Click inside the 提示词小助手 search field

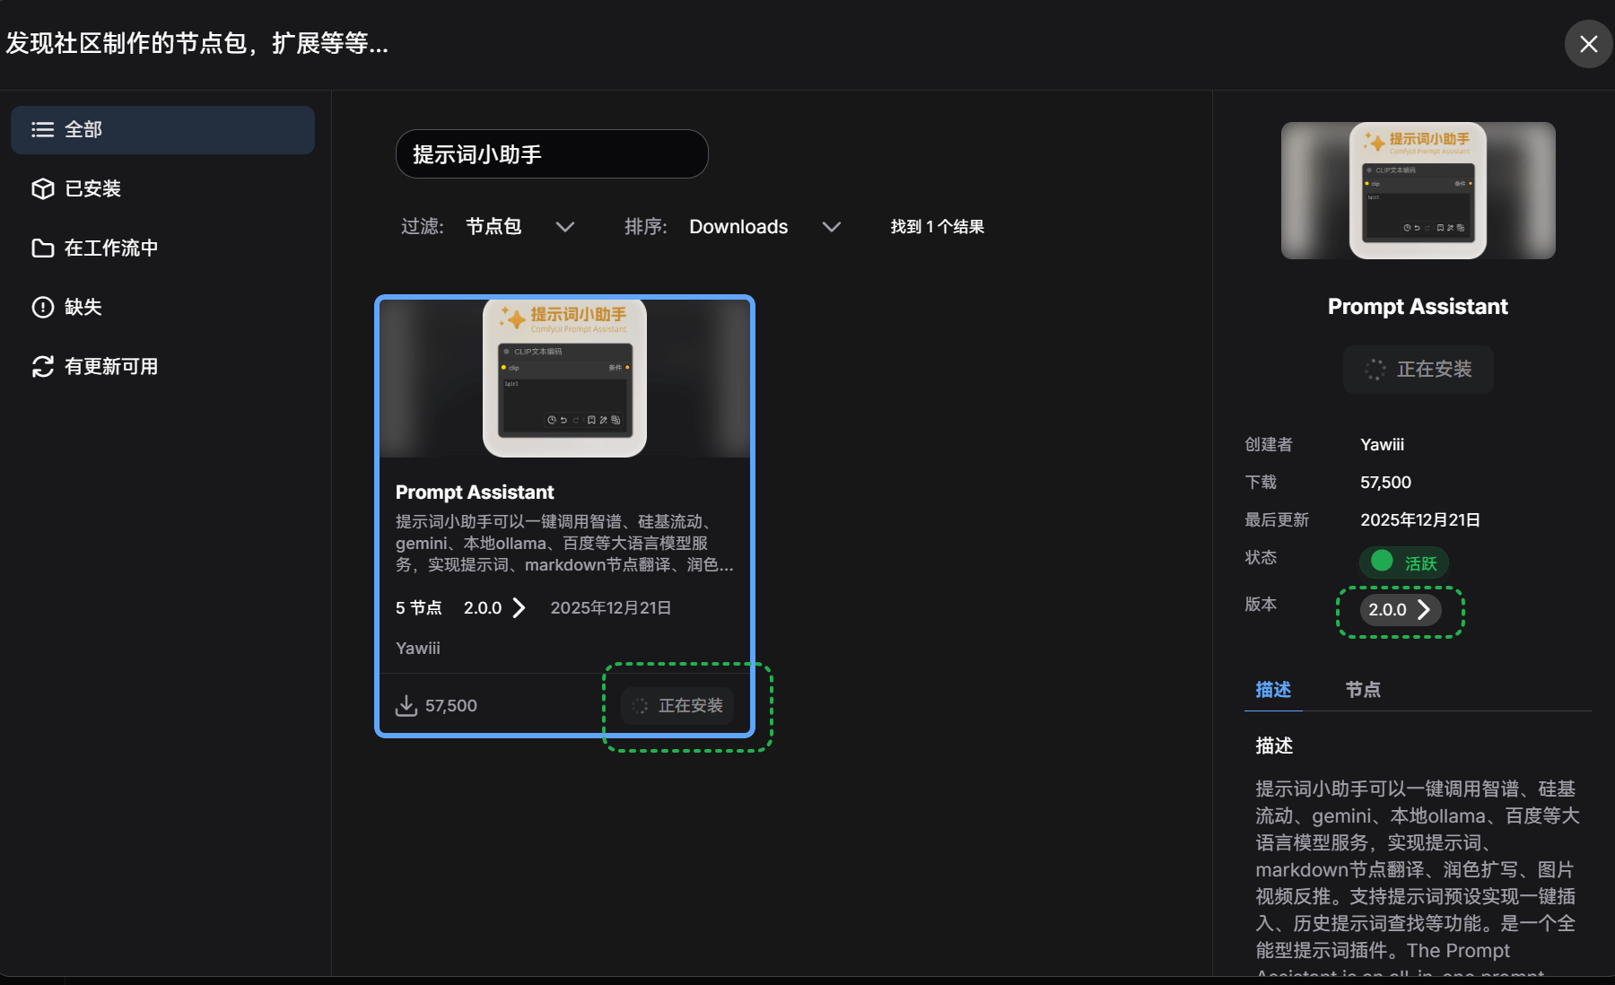click(x=551, y=153)
